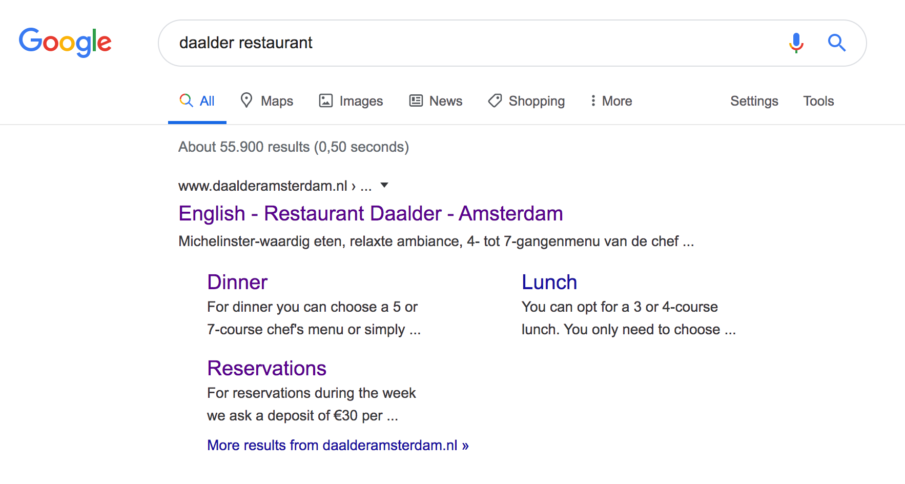Click More results from daalderamsterdam.nl
The height and width of the screenshot is (484, 905).
(x=338, y=445)
